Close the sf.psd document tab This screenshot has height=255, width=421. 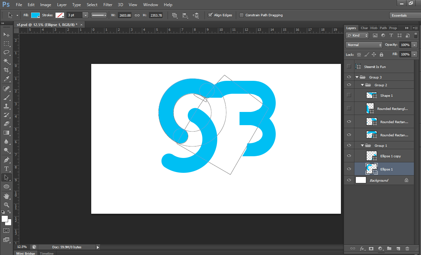point(81,25)
